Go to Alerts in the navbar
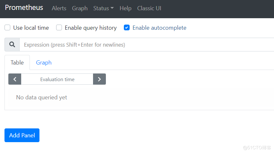Viewport: 274px width, 153px height. 59,8
